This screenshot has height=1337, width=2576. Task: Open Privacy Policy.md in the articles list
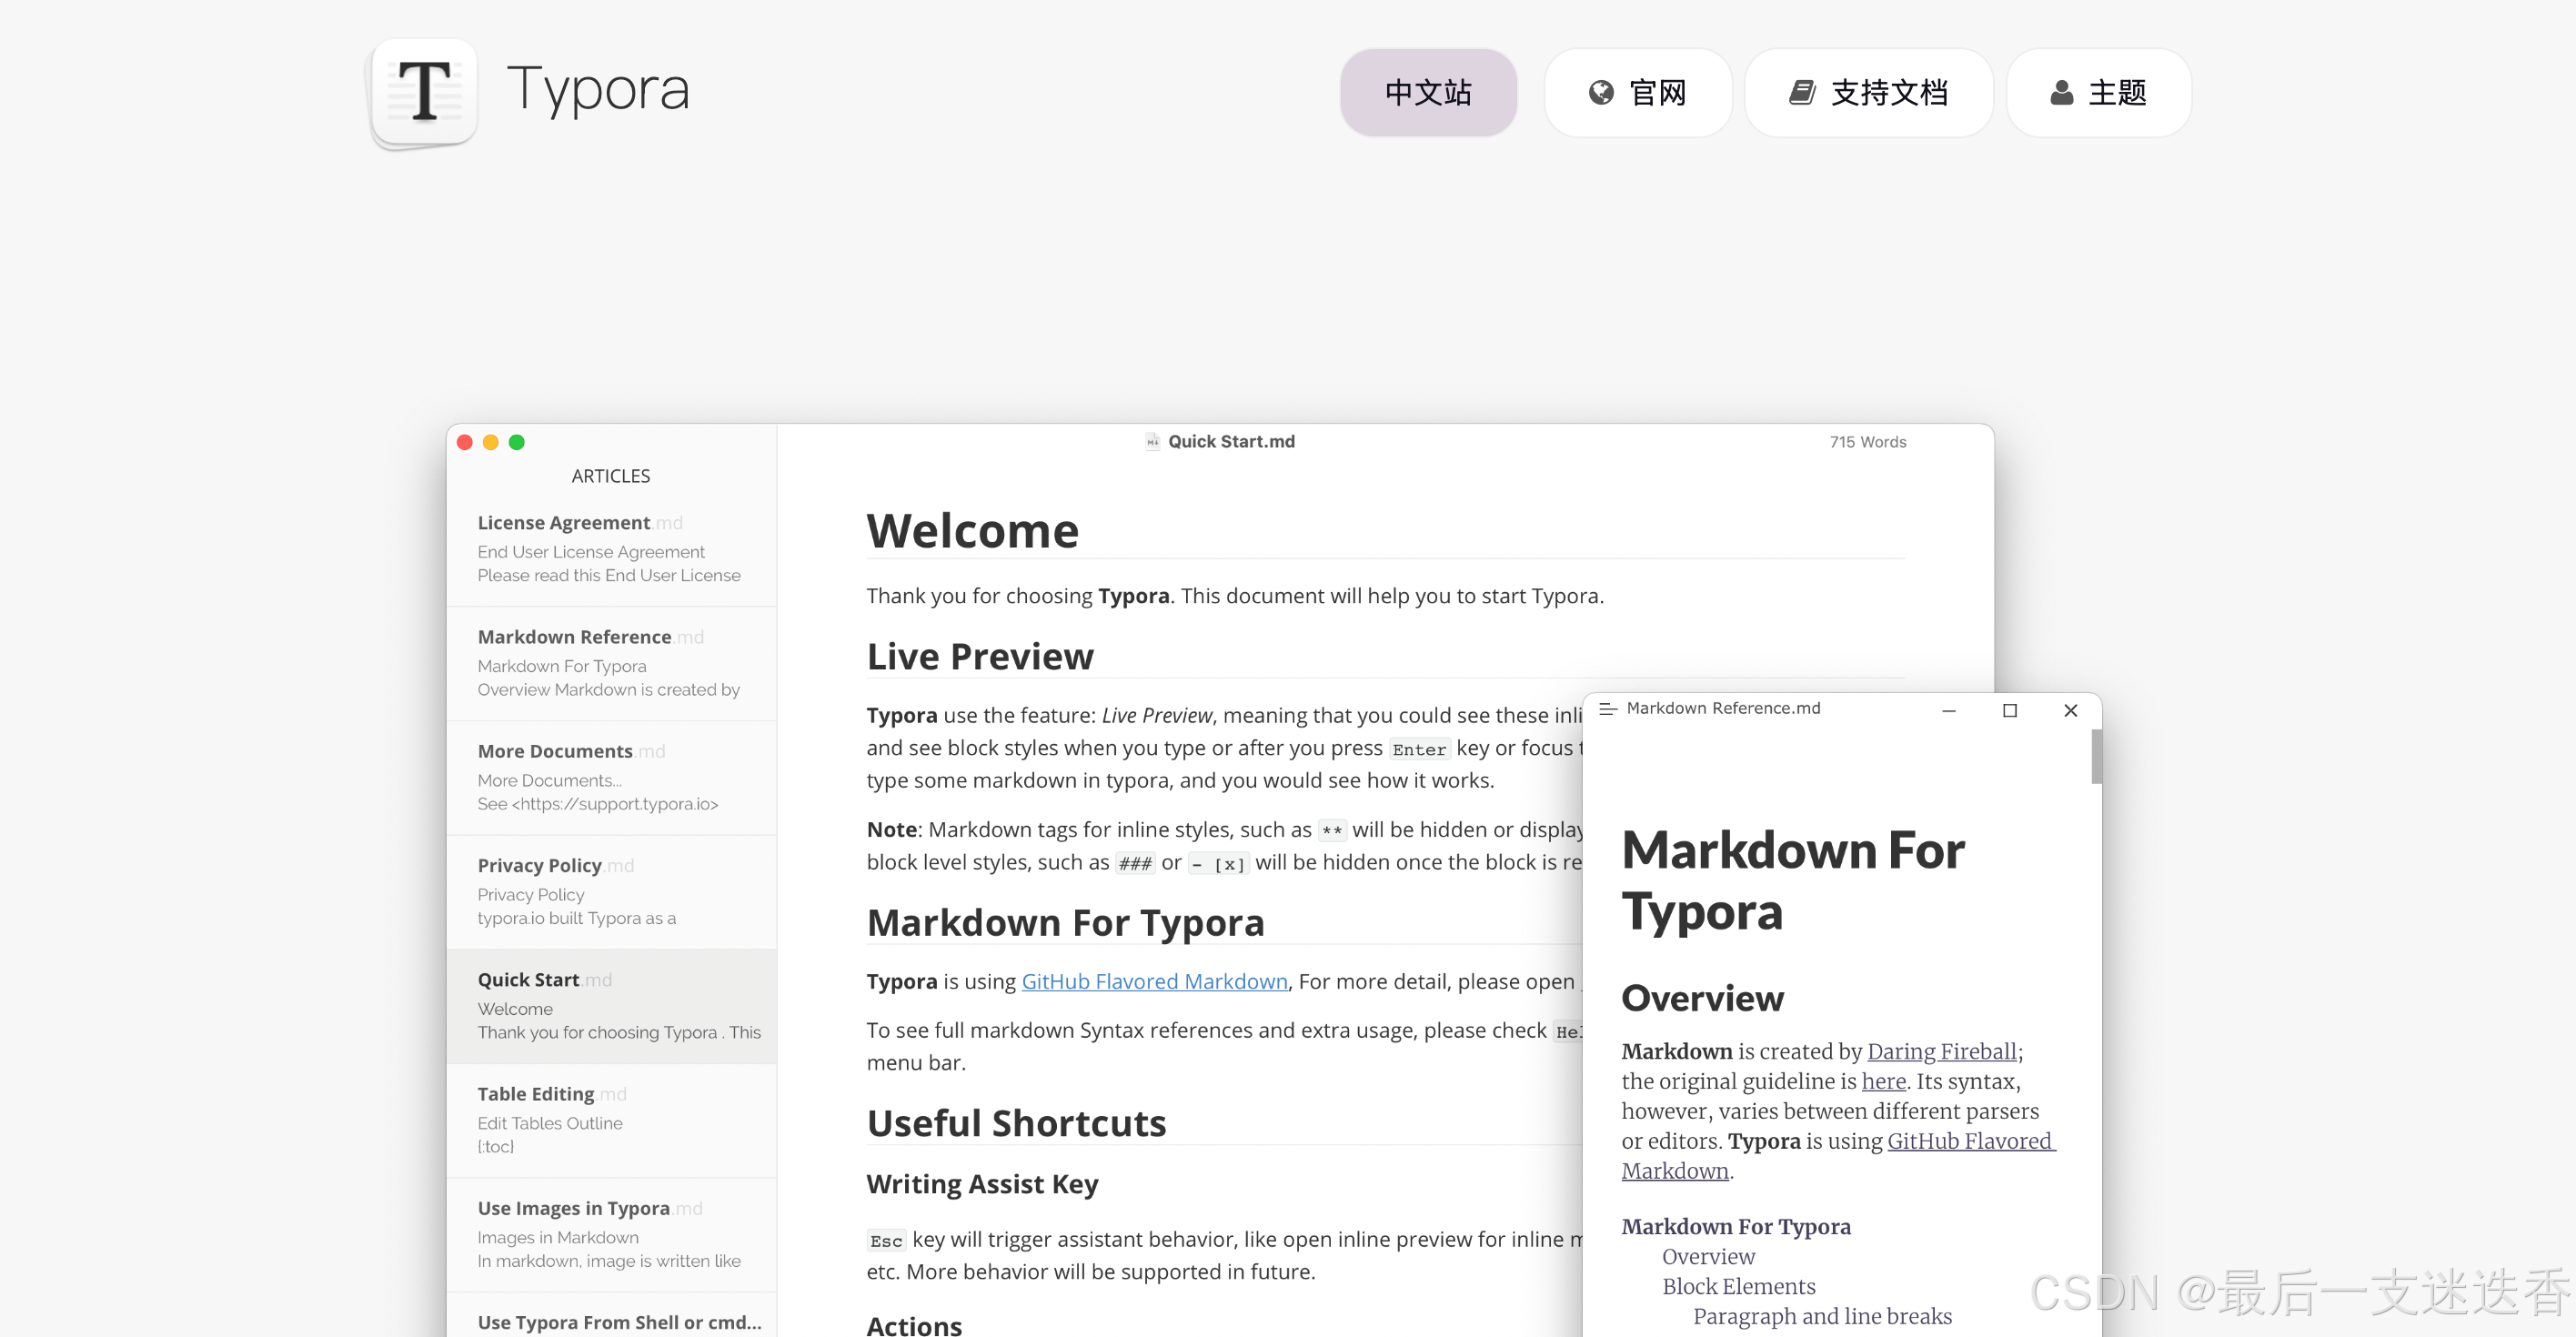pyautogui.click(x=612, y=891)
